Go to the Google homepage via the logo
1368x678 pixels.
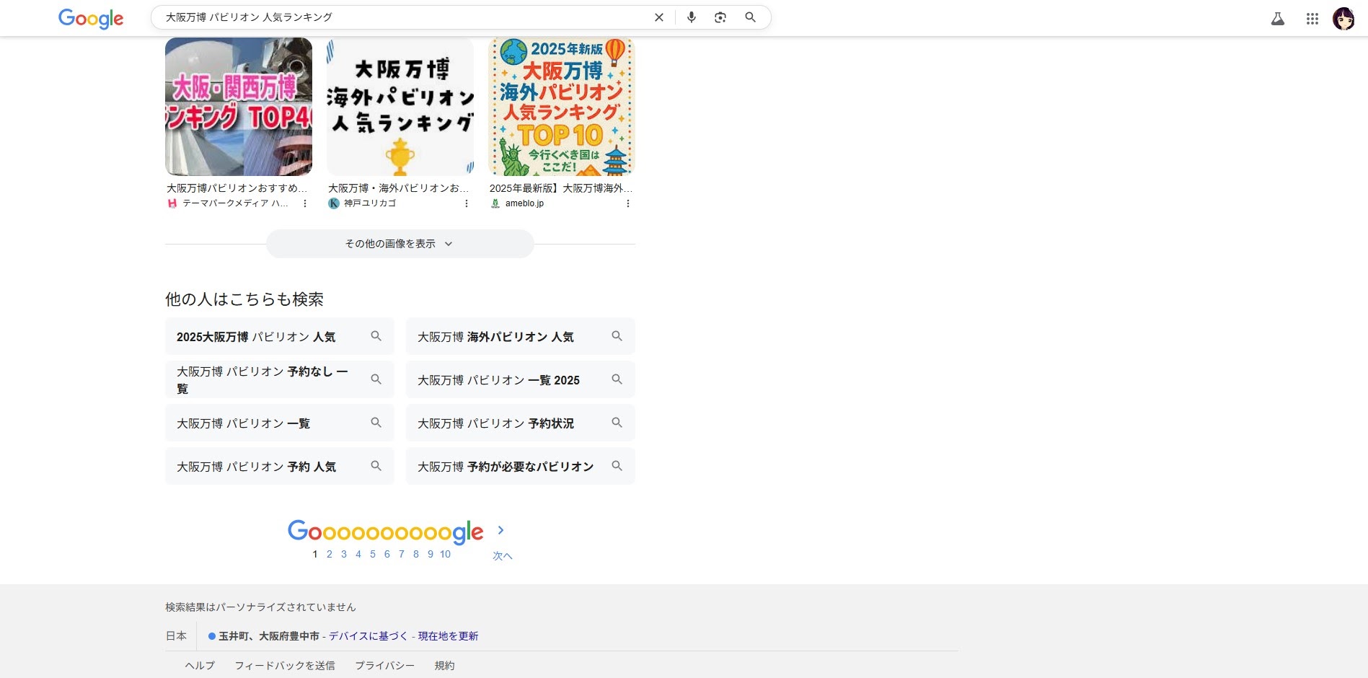[x=90, y=19]
